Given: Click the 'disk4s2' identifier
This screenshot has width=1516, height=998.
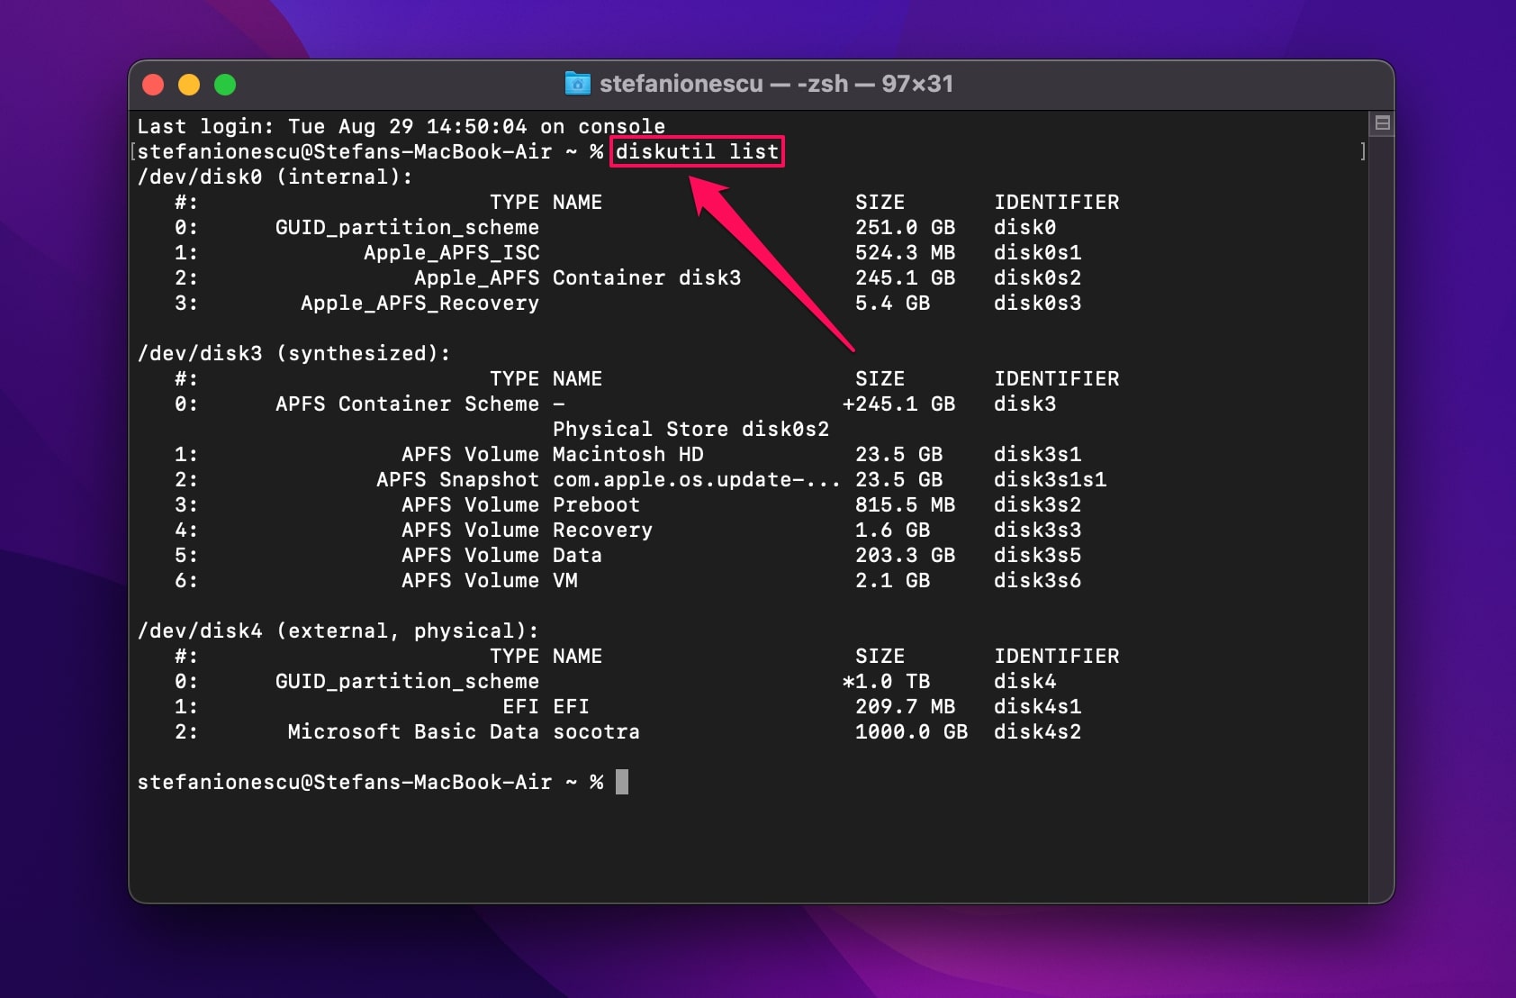Looking at the screenshot, I should click(1037, 731).
